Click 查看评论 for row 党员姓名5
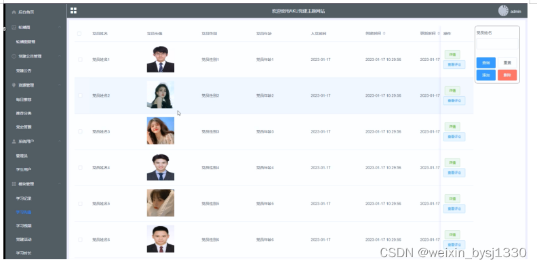The width and height of the screenshot is (537, 266). point(454,208)
